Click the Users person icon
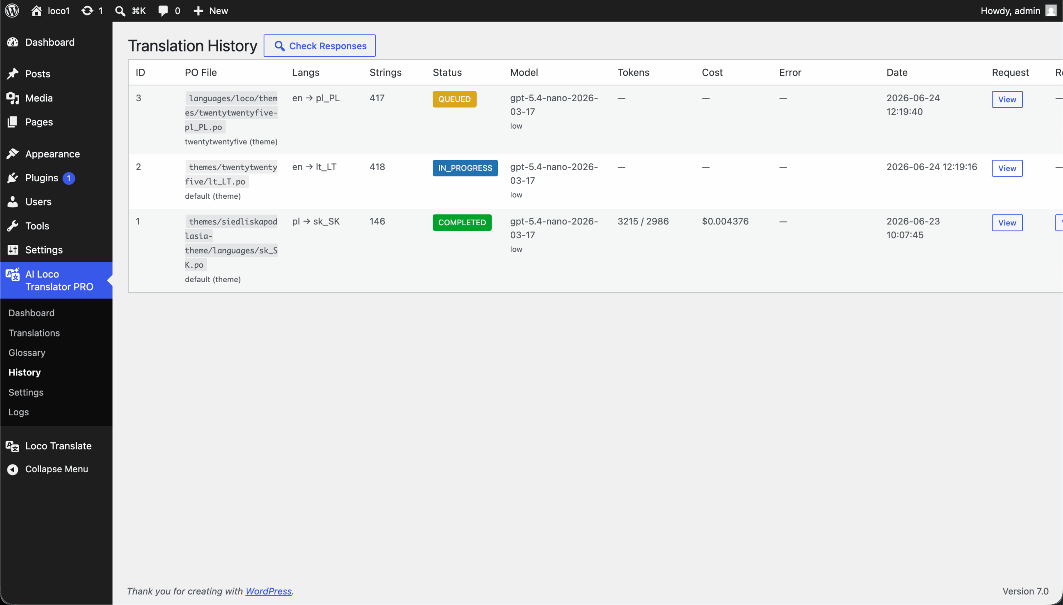Screen dimensions: 1063x605 pos(13,202)
